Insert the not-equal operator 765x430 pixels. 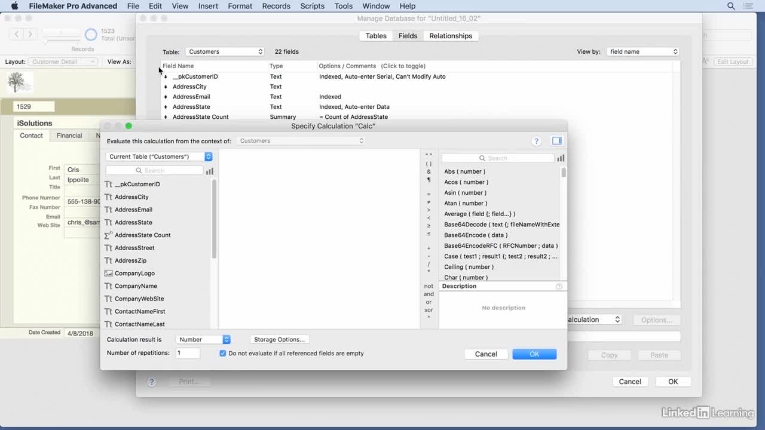(429, 202)
